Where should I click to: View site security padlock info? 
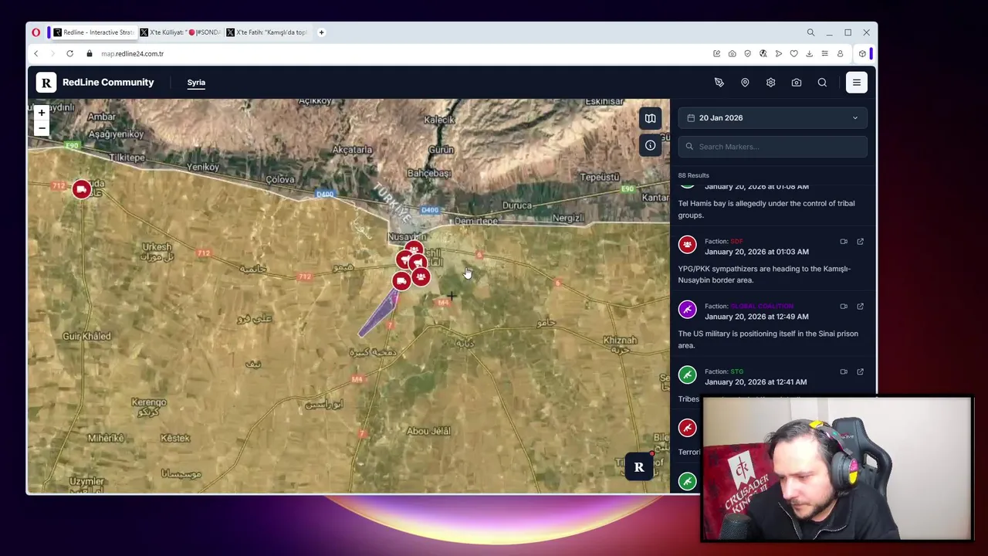tap(90, 54)
